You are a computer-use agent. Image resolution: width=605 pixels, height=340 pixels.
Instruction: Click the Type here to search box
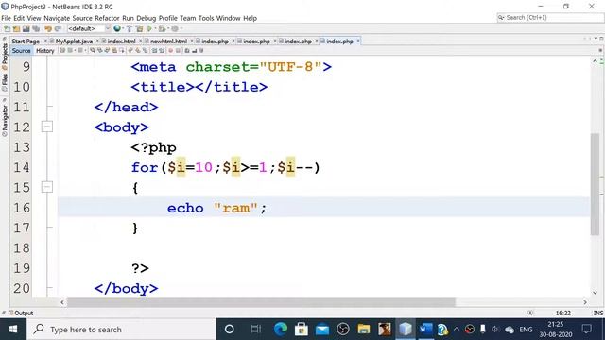pyautogui.click(x=121, y=330)
